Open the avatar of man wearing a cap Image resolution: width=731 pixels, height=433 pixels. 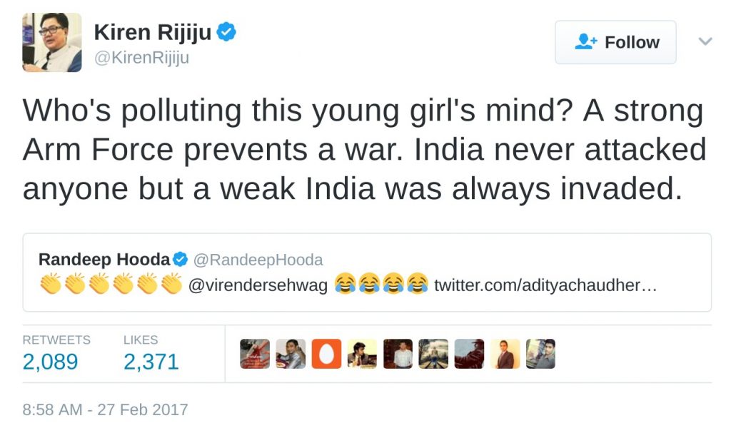(469, 354)
